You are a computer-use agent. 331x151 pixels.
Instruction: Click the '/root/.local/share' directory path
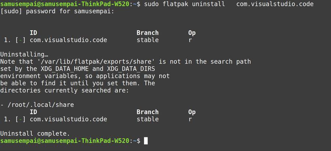(x=40, y=105)
